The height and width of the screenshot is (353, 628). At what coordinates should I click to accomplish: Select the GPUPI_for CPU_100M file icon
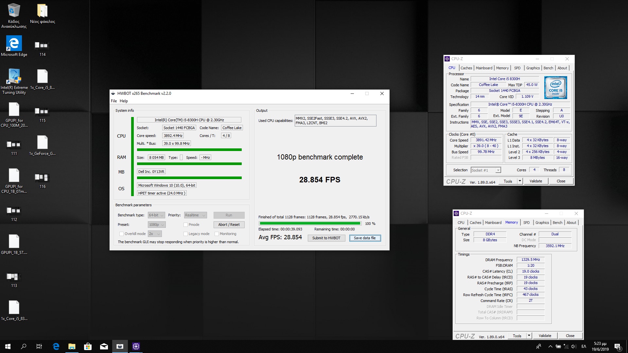tap(14, 115)
